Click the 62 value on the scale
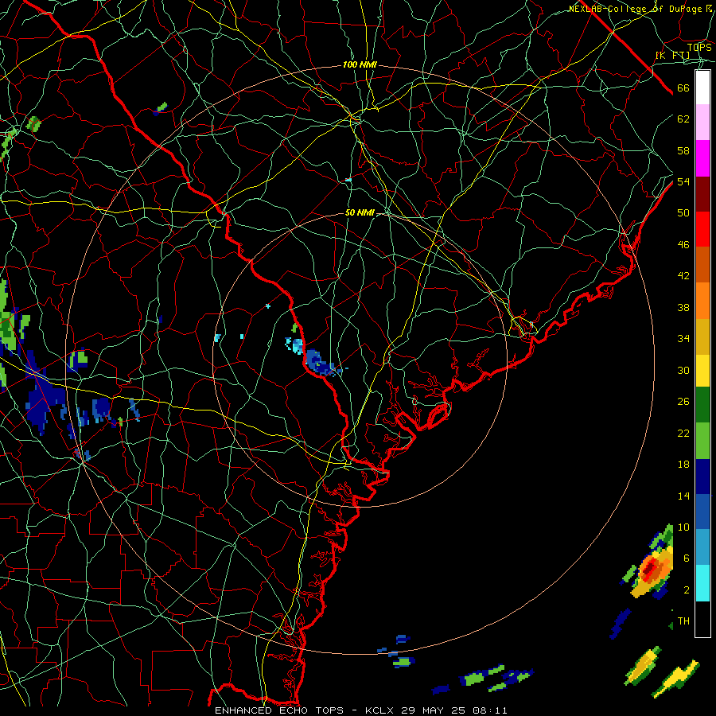Screen dimensions: 716x716 click(x=683, y=119)
